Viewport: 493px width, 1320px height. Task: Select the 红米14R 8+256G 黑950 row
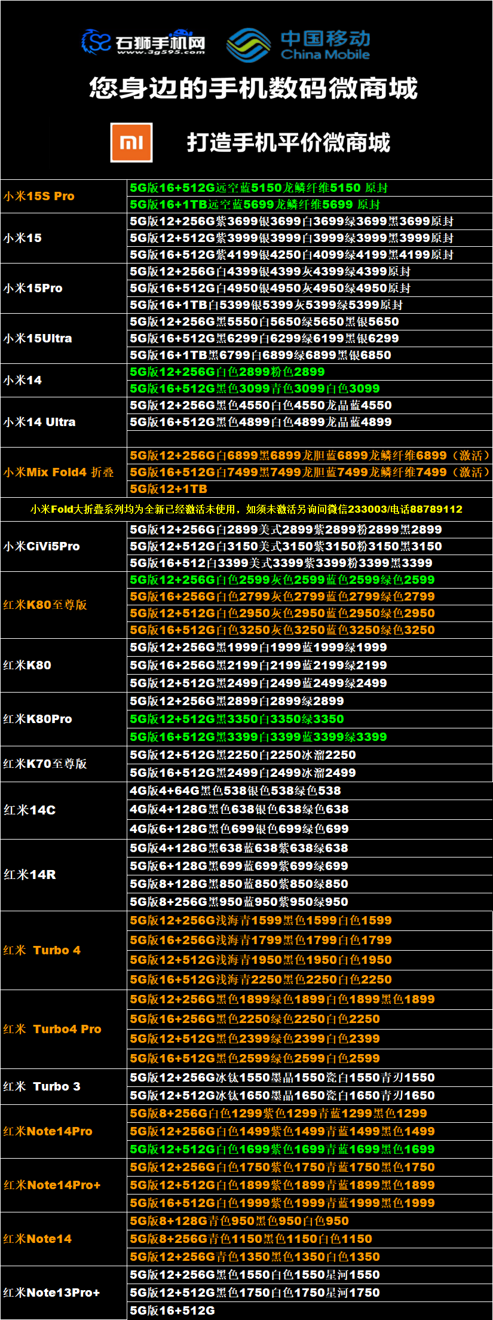[310, 902]
